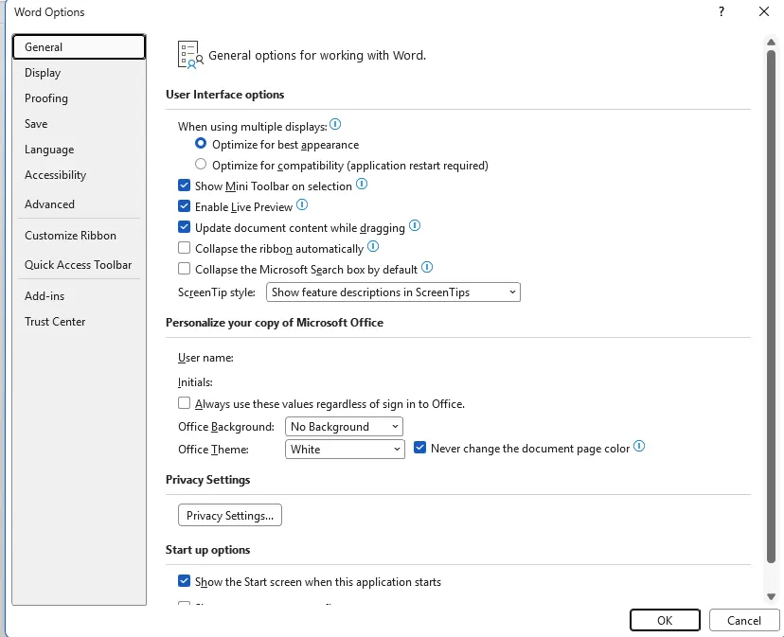Screen dimensions: 784x637
Task: Uncheck Never change the document page color
Action: coord(420,448)
